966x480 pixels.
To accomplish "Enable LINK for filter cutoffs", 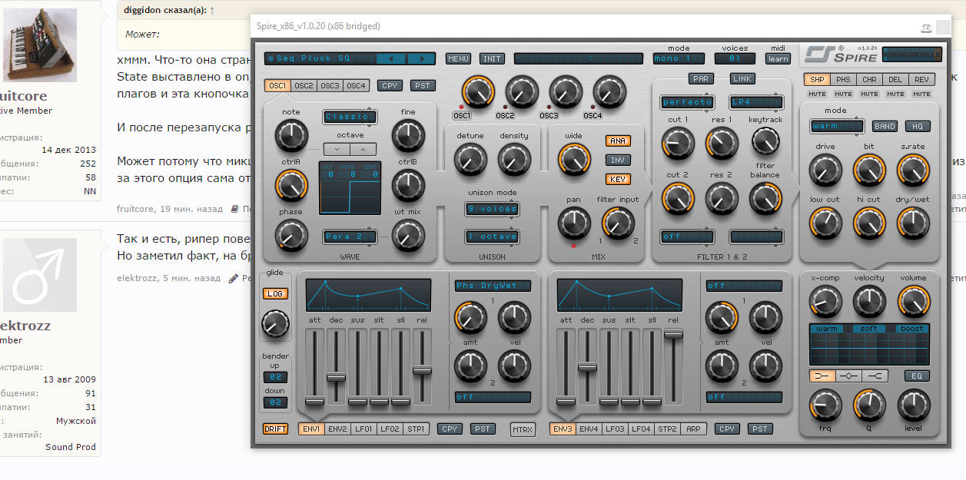I will pos(742,78).
